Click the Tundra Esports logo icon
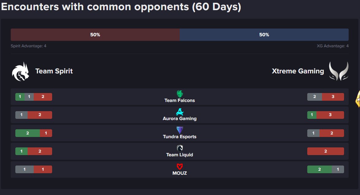The height and width of the screenshot is (195, 360). [180, 130]
